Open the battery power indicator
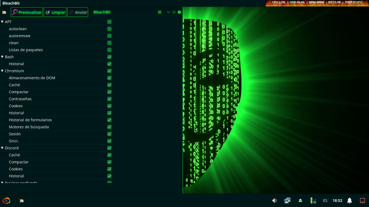The height and width of the screenshot is (207, 369). pyautogui.click(x=313, y=201)
